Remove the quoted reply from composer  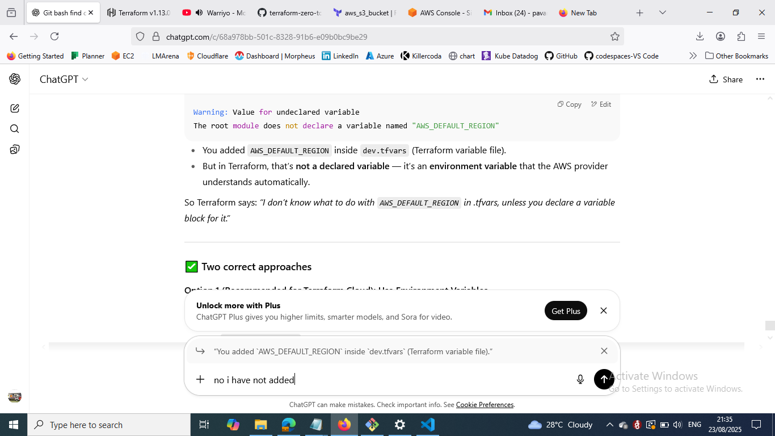604,351
